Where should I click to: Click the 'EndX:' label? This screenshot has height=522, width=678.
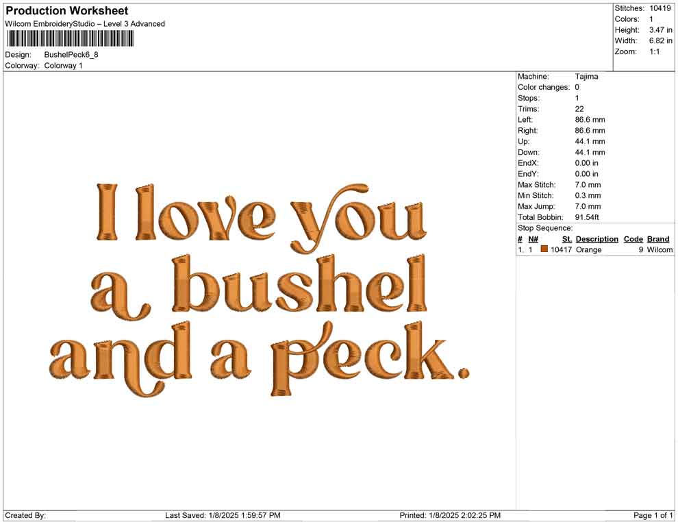point(528,163)
